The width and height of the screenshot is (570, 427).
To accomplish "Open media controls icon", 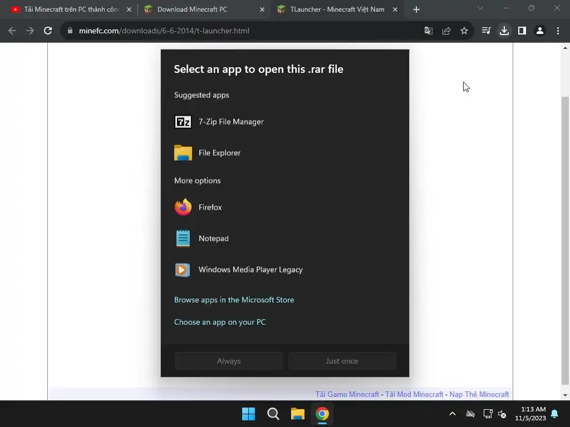I will (486, 31).
